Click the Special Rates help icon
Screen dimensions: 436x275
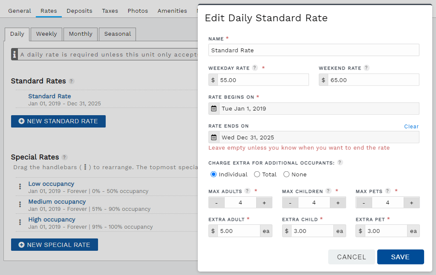click(64, 157)
